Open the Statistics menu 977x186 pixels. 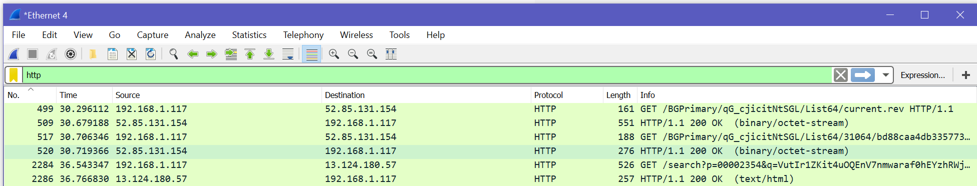(x=249, y=35)
